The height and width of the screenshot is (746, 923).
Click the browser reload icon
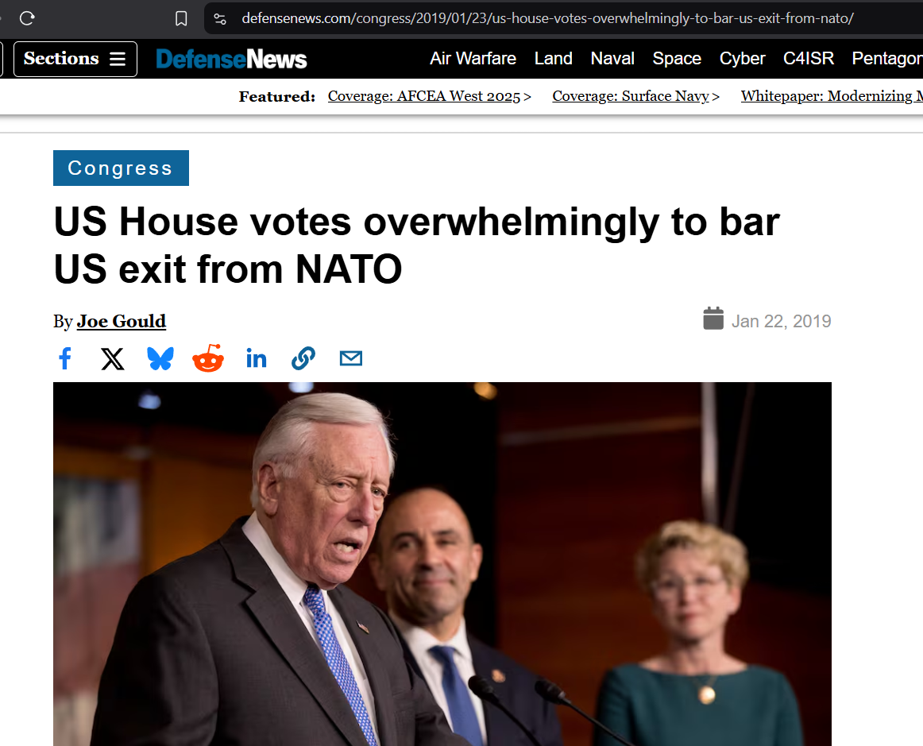pyautogui.click(x=27, y=18)
